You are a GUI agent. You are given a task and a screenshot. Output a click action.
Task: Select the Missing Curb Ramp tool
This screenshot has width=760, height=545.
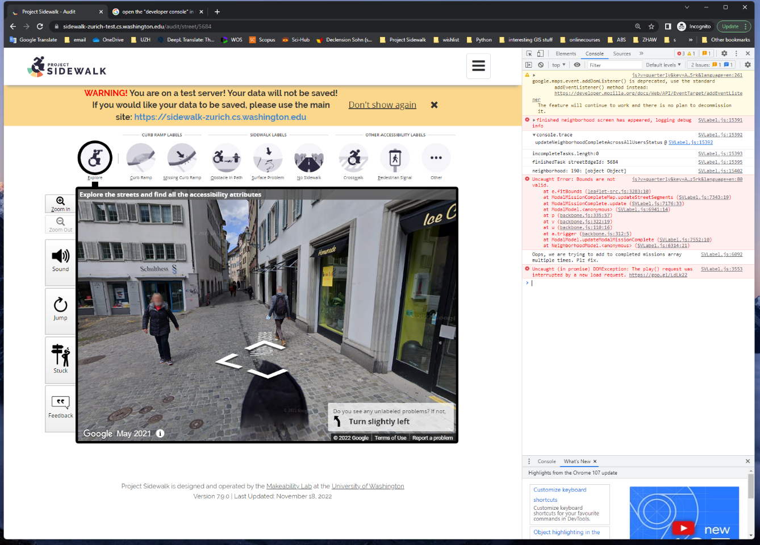point(182,158)
